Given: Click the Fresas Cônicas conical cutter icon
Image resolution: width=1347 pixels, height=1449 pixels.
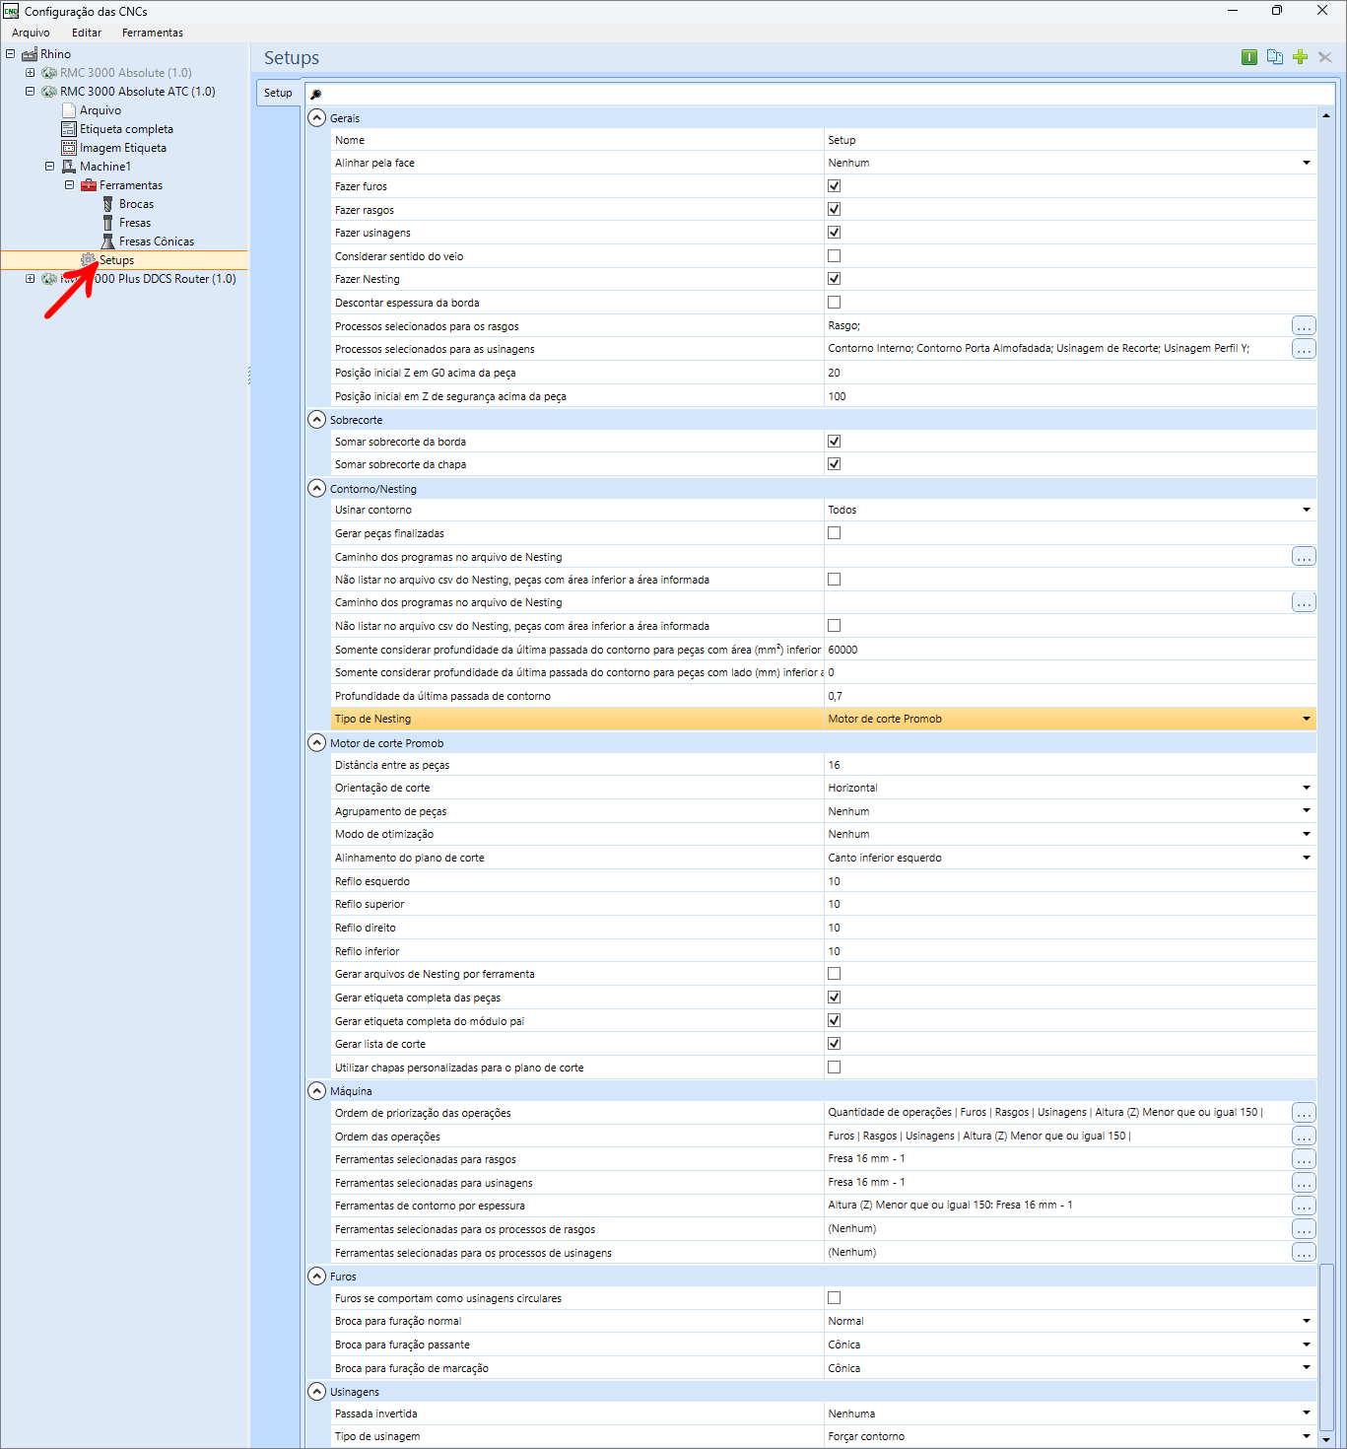Looking at the screenshot, I should [x=108, y=241].
